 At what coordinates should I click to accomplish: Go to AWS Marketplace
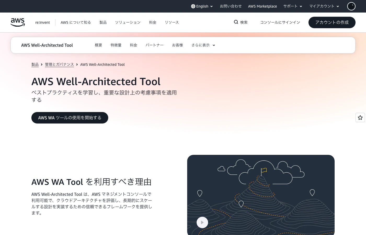pos(262,6)
